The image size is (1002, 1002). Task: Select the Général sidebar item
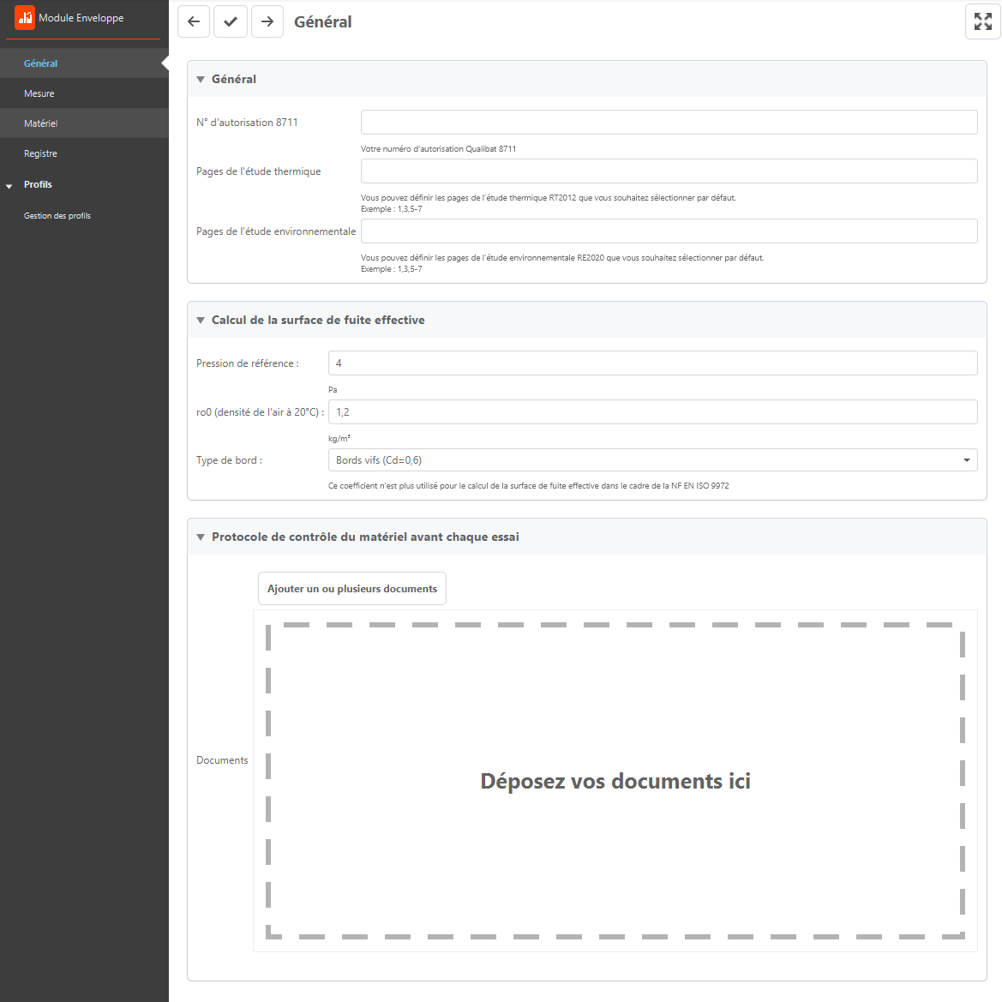[84, 63]
